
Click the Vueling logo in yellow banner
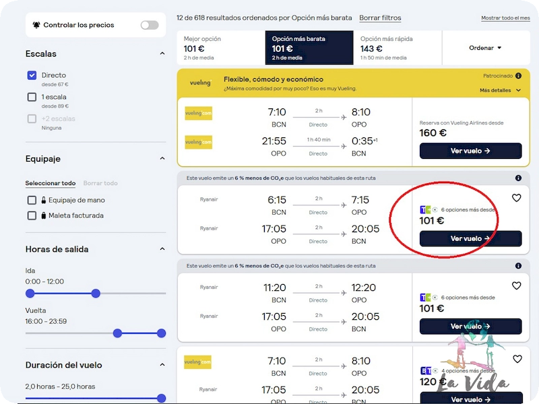click(x=200, y=83)
